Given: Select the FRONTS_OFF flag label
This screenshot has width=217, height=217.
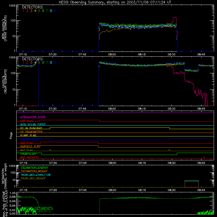Looking at the screenshot, I should [x=28, y=154].
